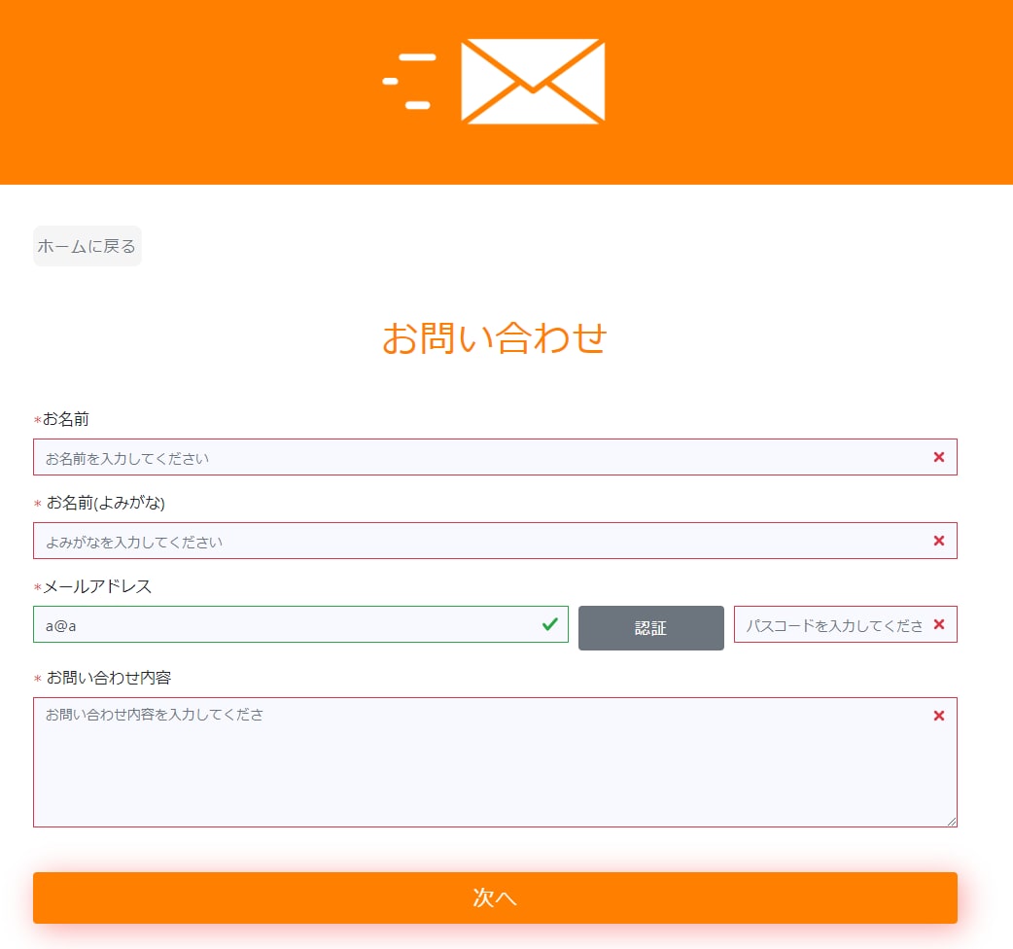Click the ホームに戻る button
This screenshot has height=949, width=1013.
[87, 246]
